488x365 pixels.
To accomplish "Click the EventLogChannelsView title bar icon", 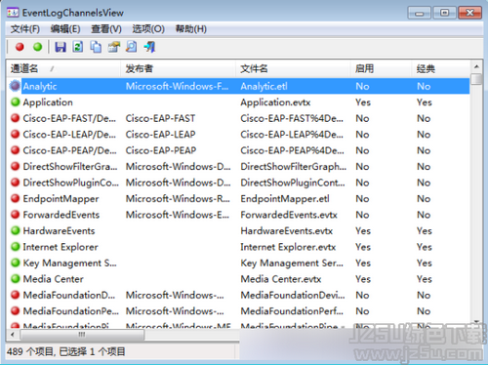I will click(x=13, y=13).
